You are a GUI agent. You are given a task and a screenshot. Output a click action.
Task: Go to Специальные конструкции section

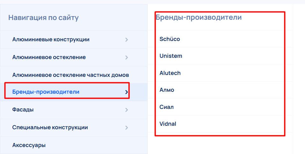pyautogui.click(x=50, y=128)
